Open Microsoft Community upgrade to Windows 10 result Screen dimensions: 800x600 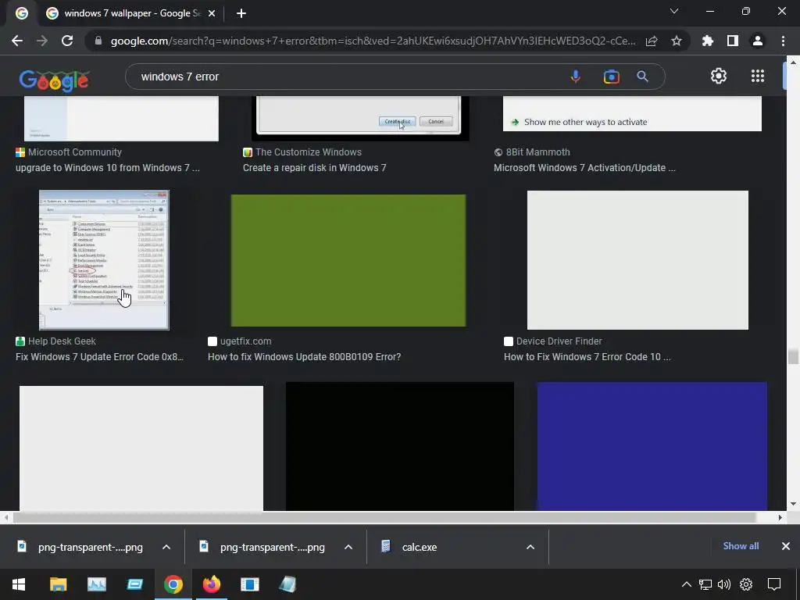pyautogui.click(x=107, y=168)
